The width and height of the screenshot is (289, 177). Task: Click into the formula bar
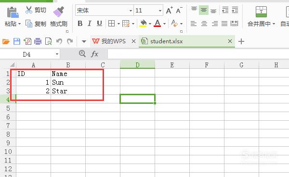coord(198,54)
